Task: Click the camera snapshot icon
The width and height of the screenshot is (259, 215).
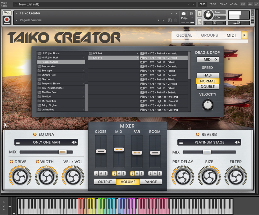Action: (184, 14)
